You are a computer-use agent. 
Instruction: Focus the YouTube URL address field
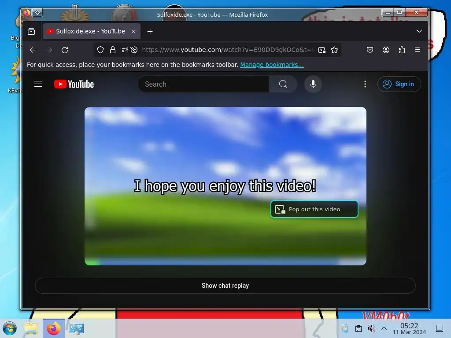click(x=227, y=50)
